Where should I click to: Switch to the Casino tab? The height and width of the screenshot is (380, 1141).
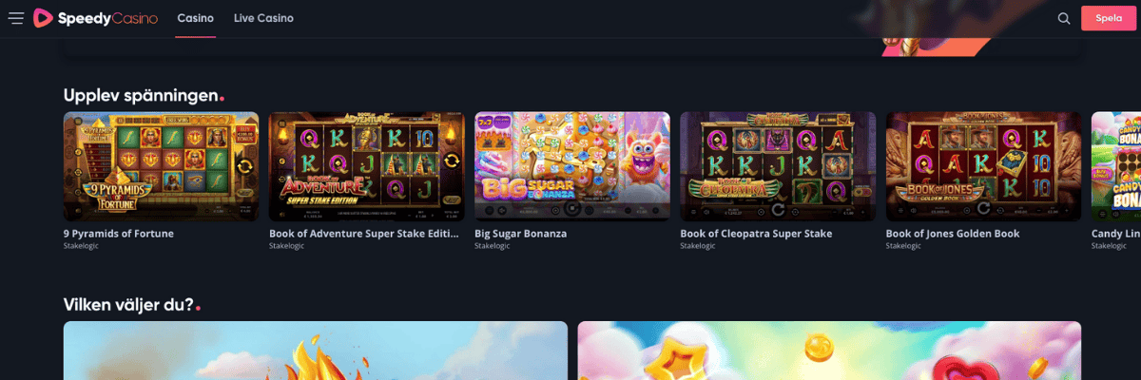[195, 18]
